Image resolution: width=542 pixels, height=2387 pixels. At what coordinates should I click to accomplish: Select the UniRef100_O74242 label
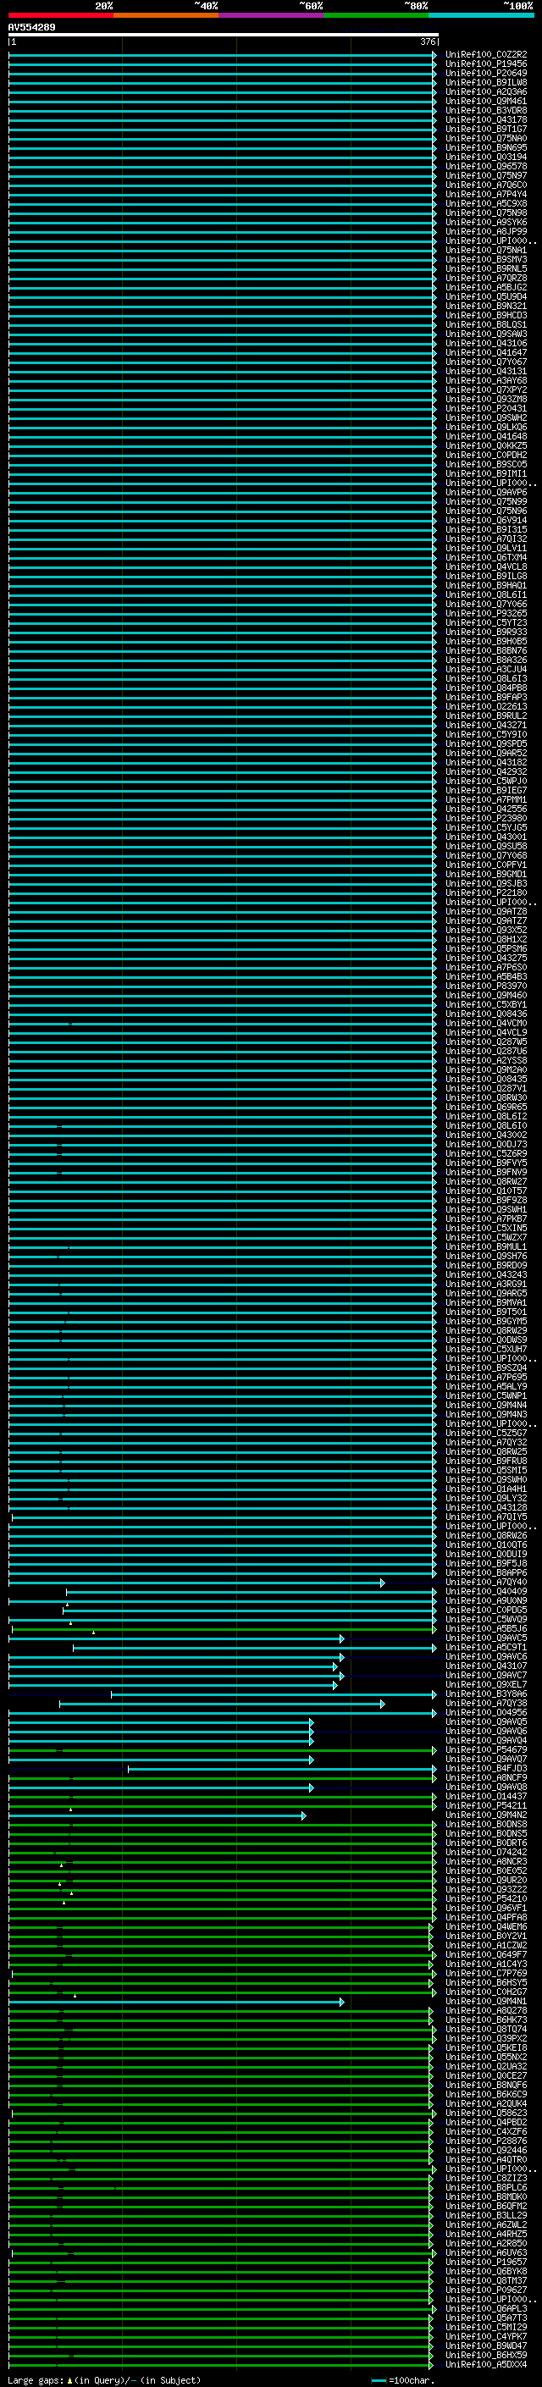click(486, 1851)
